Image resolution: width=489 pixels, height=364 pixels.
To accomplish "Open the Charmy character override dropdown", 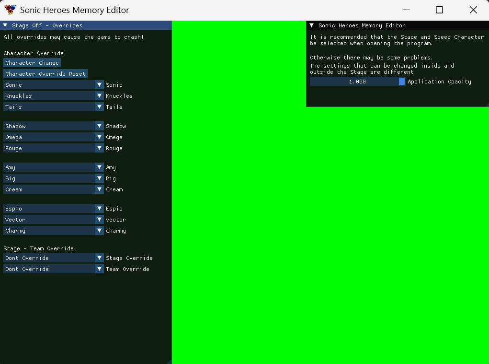I will tap(99, 230).
